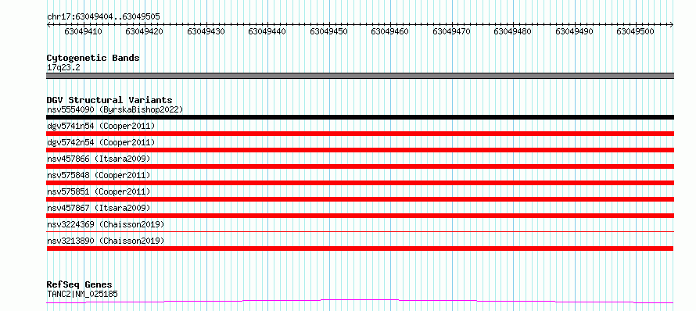The image size is (696, 311).
Task: Click ruler position 63049490
Action: 574,31
